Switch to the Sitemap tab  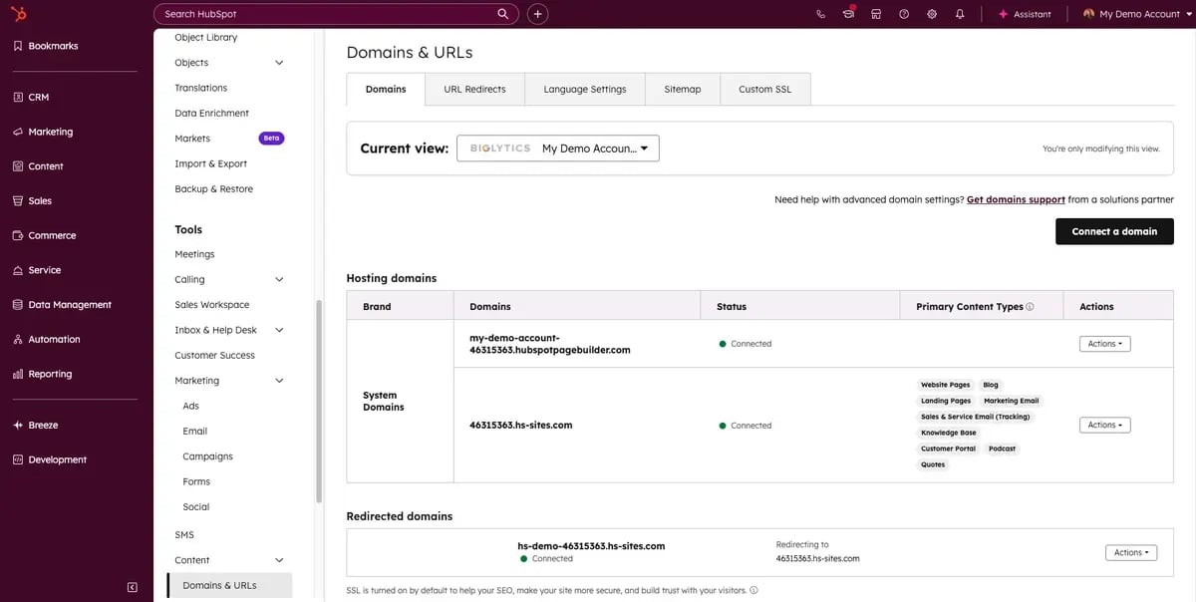[683, 89]
